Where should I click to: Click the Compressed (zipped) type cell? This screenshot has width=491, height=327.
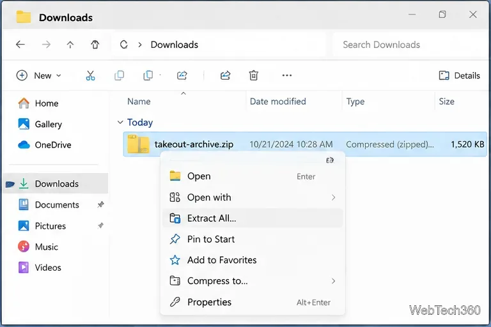click(x=390, y=144)
